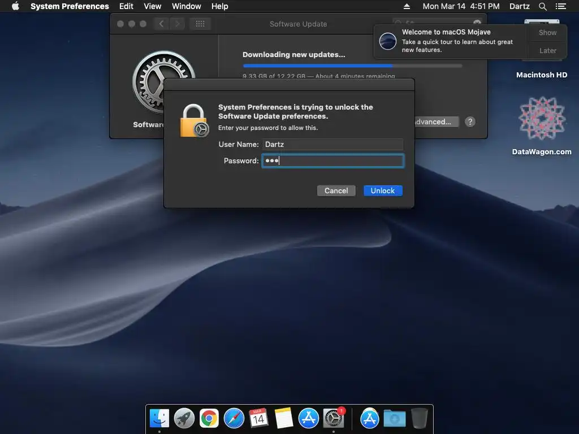Open the help question mark button
The height and width of the screenshot is (434, 579).
pyautogui.click(x=470, y=122)
